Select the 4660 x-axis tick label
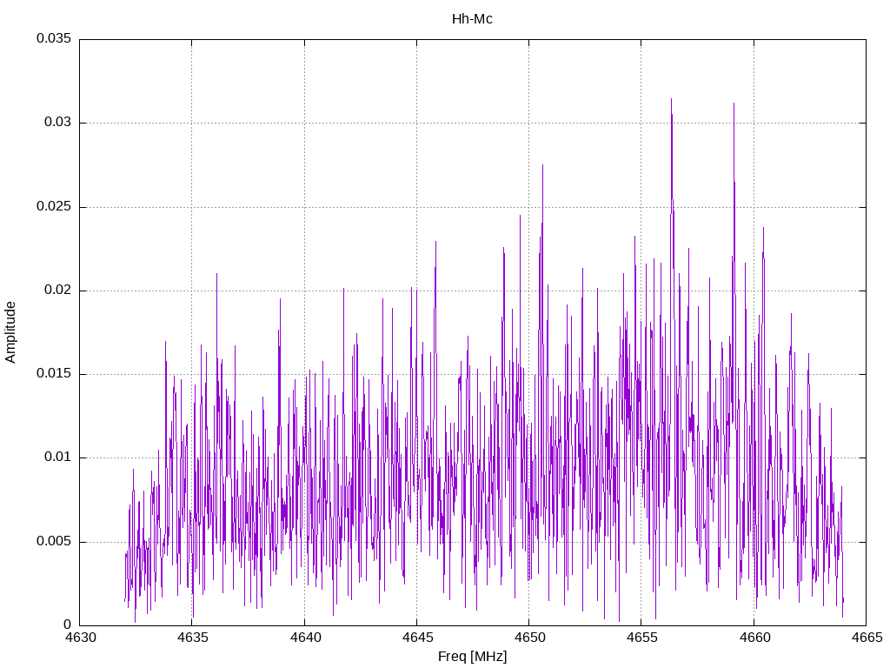Viewport: 890px width, 668px height. (x=753, y=638)
